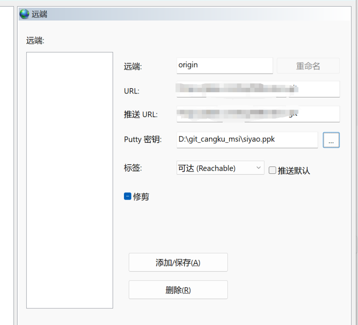This screenshot has width=358, height=325.
Task: Focus the 远端 name field containing origin
Action: [224, 66]
